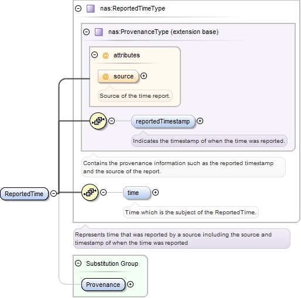Collapse the attributes group

(x=95, y=54)
